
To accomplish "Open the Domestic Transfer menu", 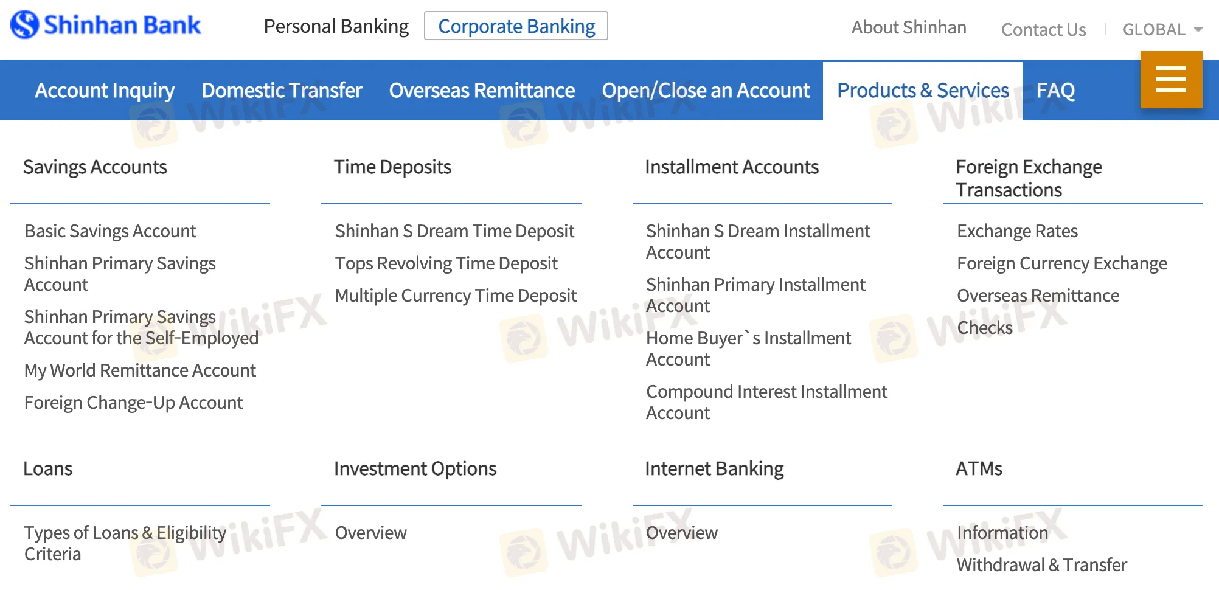I will 282,91.
